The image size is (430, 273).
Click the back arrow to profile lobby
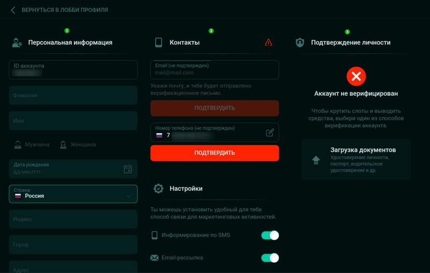(13, 10)
